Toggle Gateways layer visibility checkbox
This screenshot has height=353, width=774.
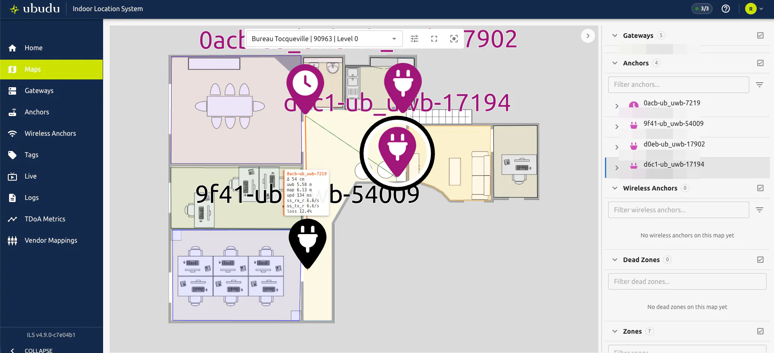pos(760,35)
